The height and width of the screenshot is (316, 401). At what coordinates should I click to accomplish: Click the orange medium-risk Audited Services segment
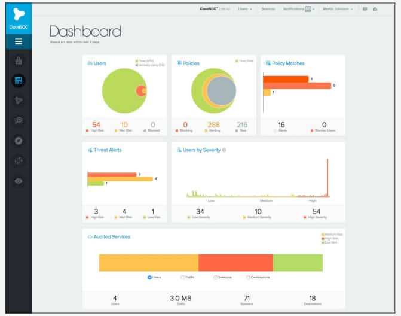[x=149, y=263]
